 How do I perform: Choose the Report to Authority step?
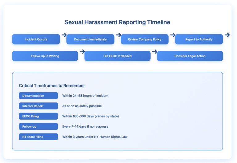(199, 39)
